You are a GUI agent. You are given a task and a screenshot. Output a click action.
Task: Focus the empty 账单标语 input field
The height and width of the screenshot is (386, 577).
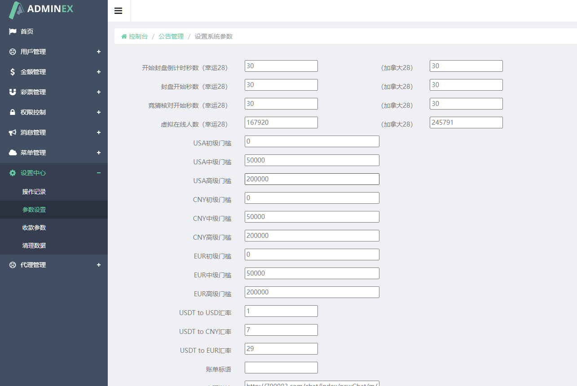pos(281,368)
